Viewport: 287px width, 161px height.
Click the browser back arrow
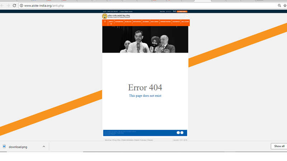pos(2,5)
